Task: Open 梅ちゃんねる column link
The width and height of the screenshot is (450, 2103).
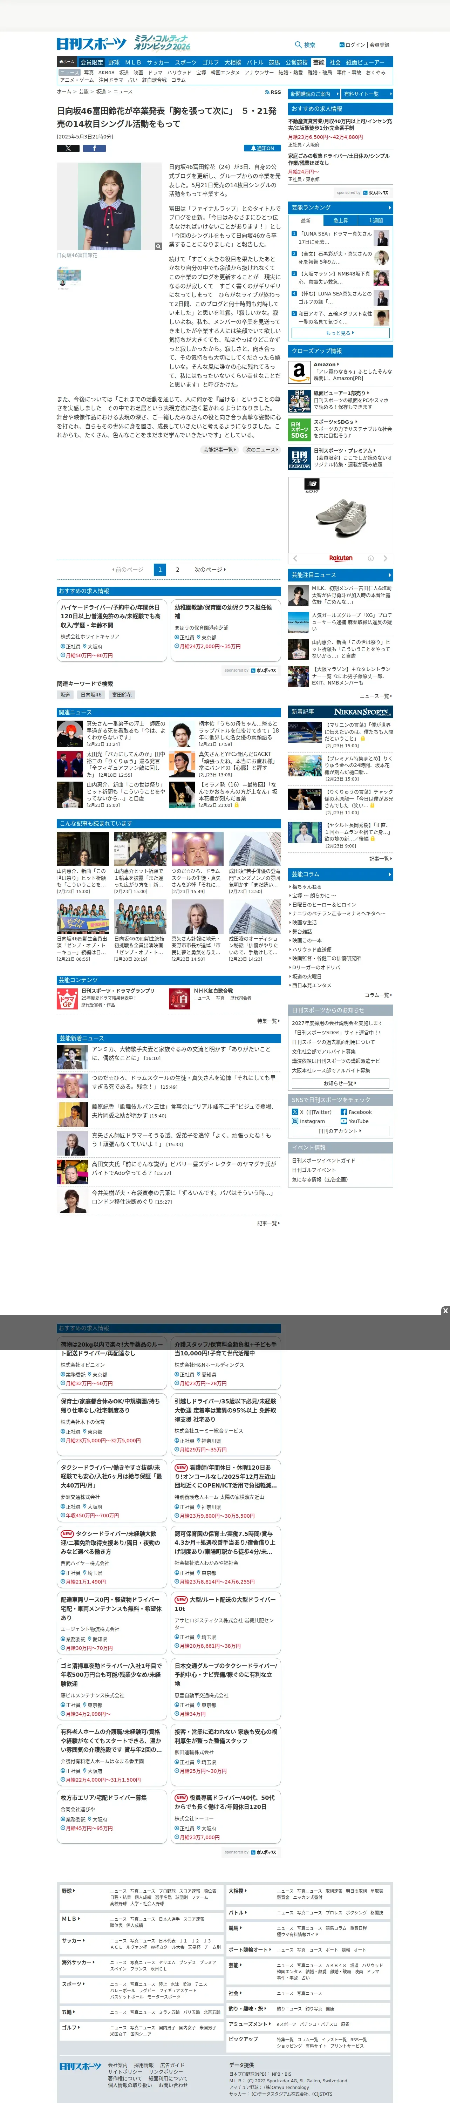Action: point(306,887)
